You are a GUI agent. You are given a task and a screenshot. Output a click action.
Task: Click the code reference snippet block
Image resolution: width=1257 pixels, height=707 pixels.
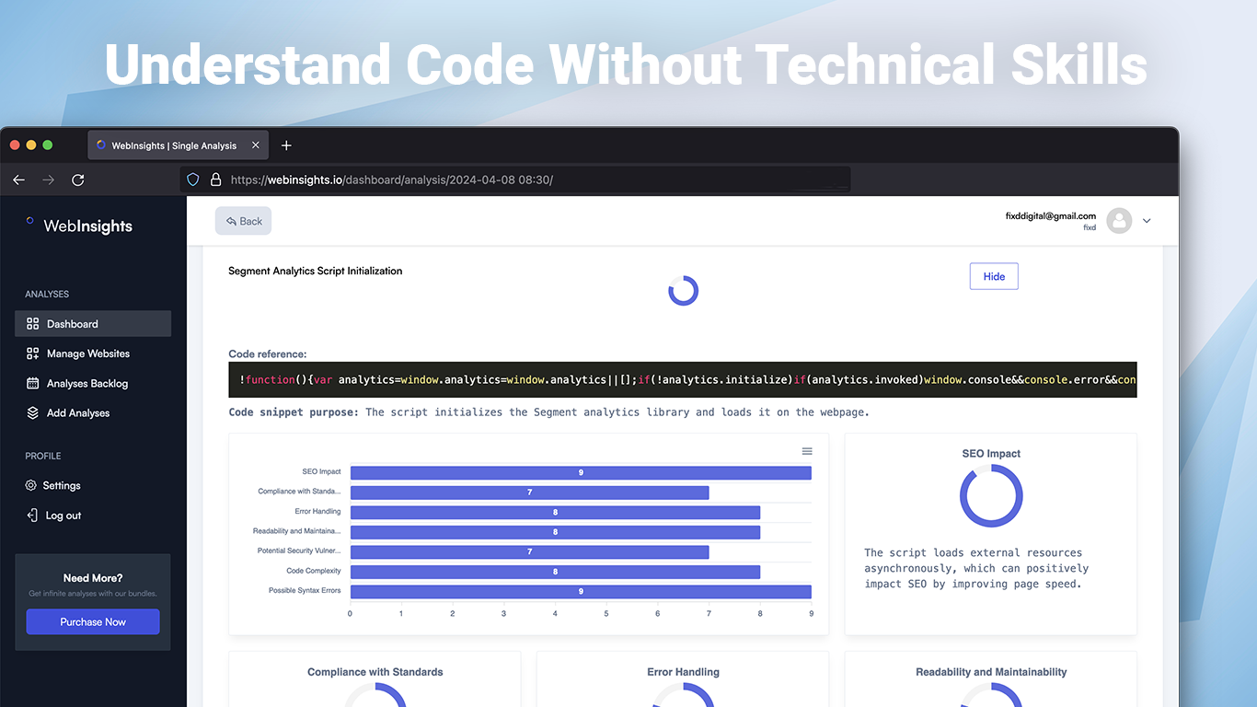coord(683,379)
